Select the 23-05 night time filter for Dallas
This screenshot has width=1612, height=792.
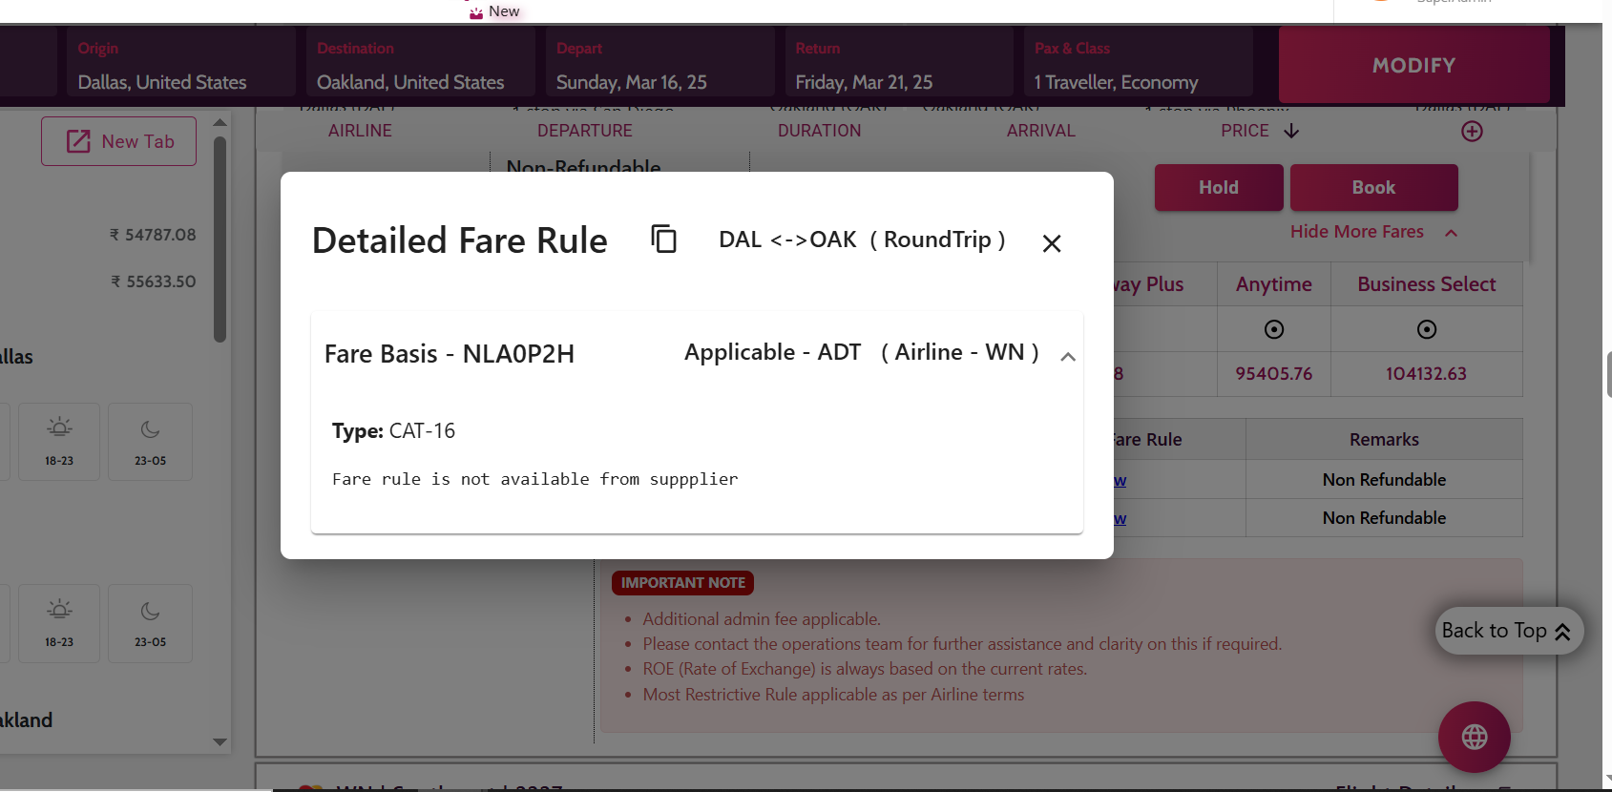point(150,441)
